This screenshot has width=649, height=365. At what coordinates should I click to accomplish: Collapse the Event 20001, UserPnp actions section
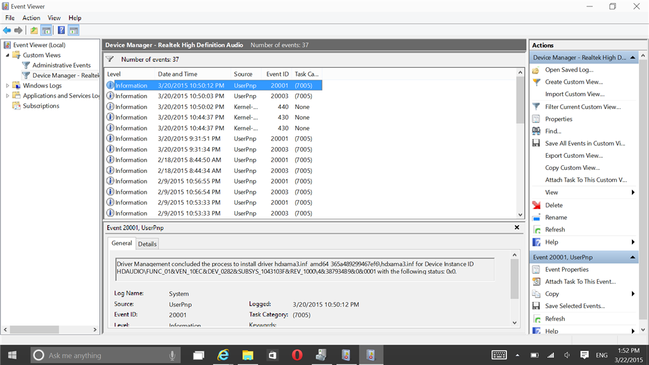click(633, 257)
